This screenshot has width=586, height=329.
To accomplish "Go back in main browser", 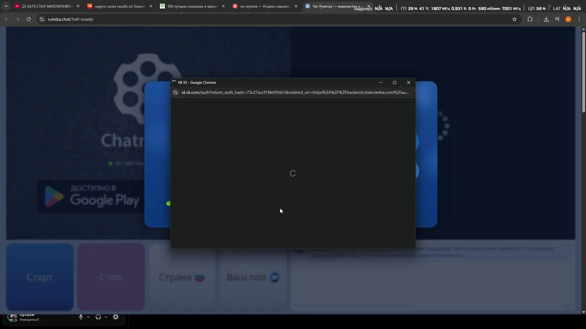I will 6,19.
